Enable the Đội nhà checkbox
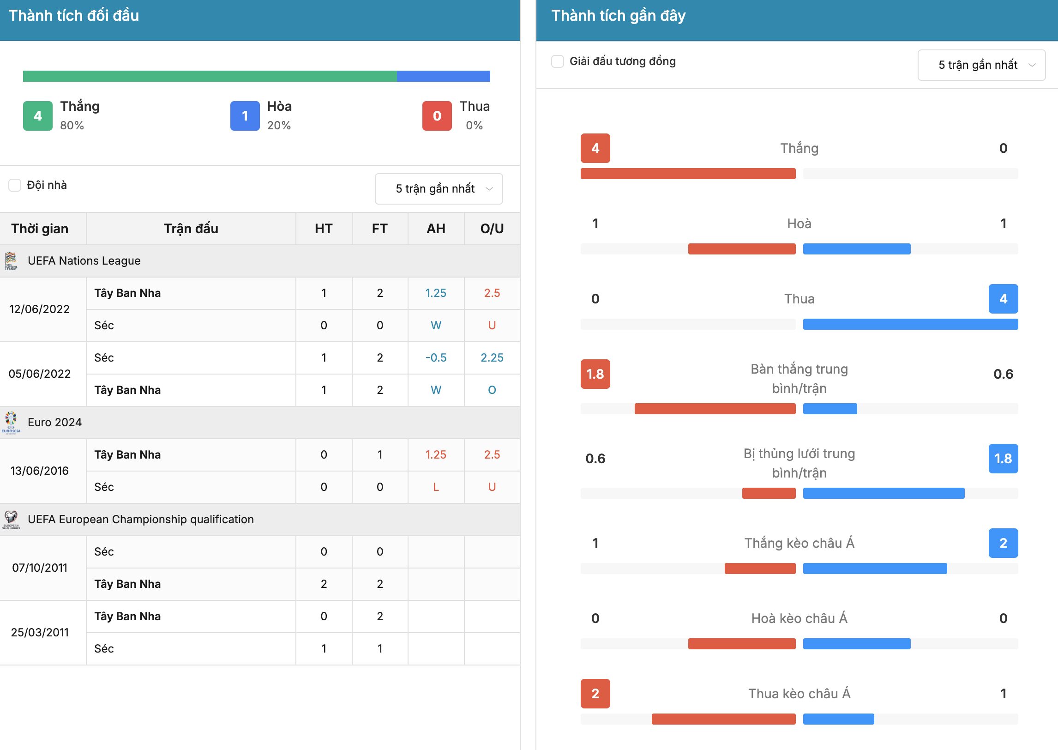Image resolution: width=1058 pixels, height=750 pixels. coord(15,185)
